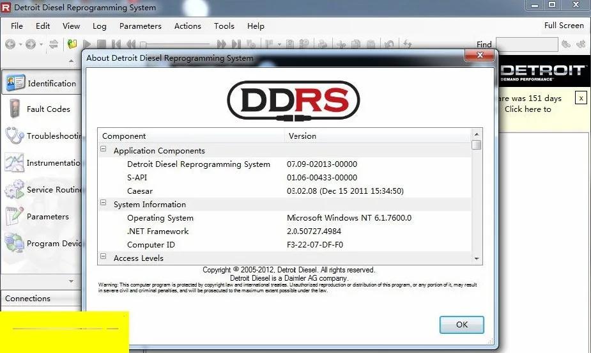Click the Version column header
591x353 pixels.
coord(378,136)
